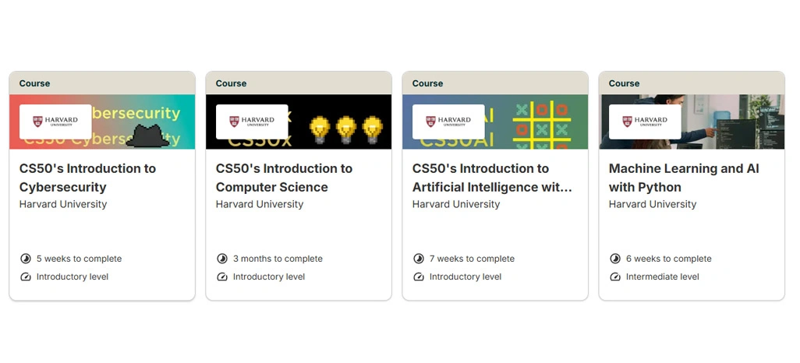Viewport: 800px width, 363px height.
Task: Click Harvard logo on CS50x card
Action: coord(252,122)
